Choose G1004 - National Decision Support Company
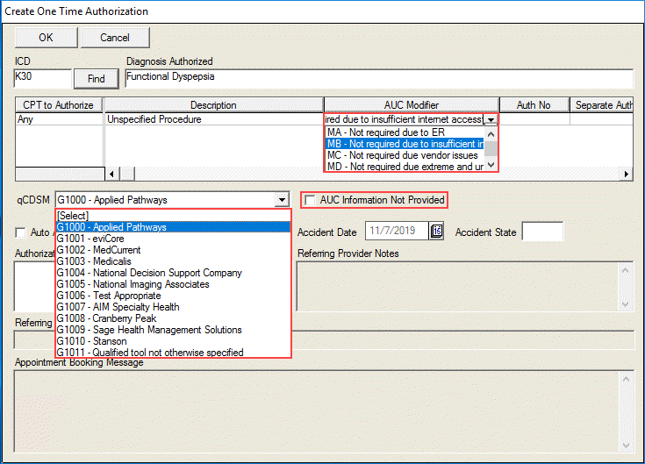 pos(148,273)
